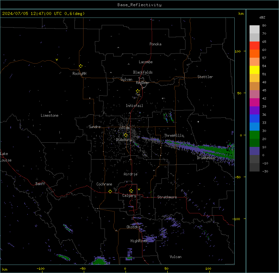Screen dimensions: 279x273
Task: Click the -100 tick label on bottom axis
Action: click(40, 268)
